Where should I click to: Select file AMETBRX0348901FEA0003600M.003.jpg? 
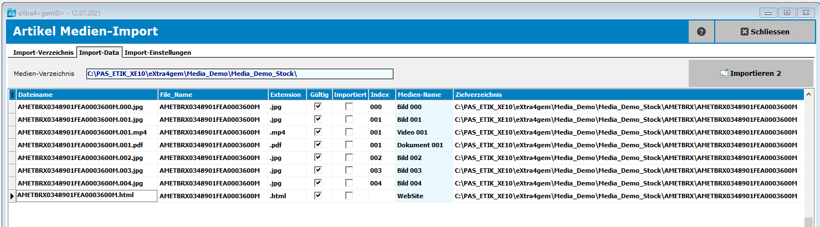click(87, 170)
